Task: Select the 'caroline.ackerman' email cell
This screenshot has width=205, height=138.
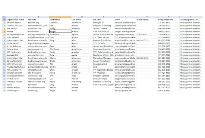Action: point(125,23)
